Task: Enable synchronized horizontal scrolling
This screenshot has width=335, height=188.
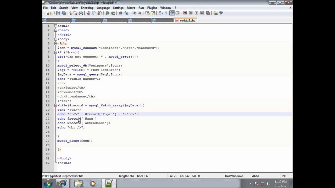Action: (x=153, y=13)
